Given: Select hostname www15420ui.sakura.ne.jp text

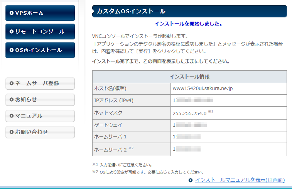Looking at the screenshot, I should [203, 89].
